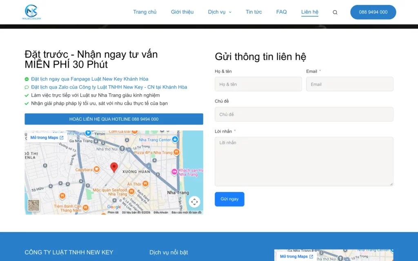Open the Tin tức menu item

point(254,12)
